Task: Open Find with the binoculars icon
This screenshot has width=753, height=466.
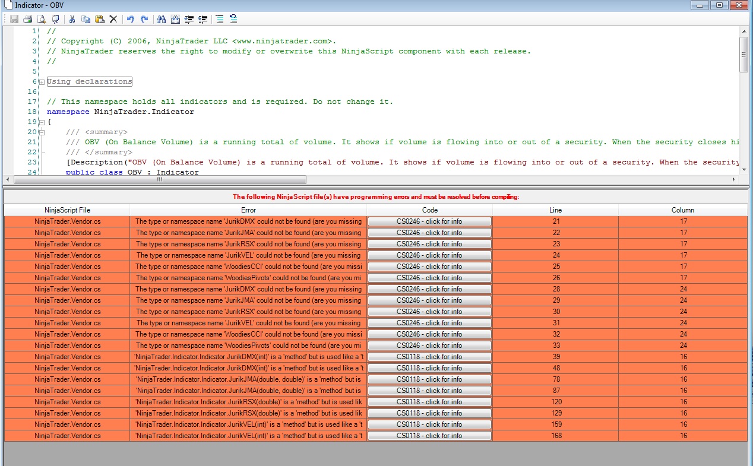Action: pyautogui.click(x=161, y=19)
